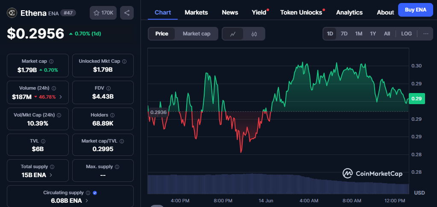Open the Chart tab
The height and width of the screenshot is (207, 437).
point(163,12)
